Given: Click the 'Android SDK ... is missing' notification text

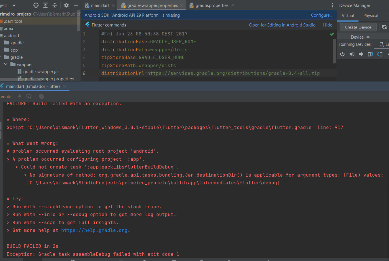Looking at the screenshot, I should tap(132, 15).
